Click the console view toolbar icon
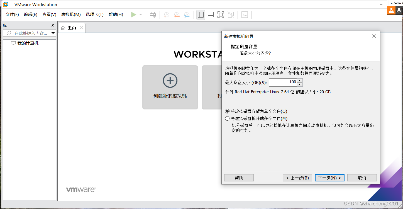Viewport: 403px width, 209px height. point(245,14)
